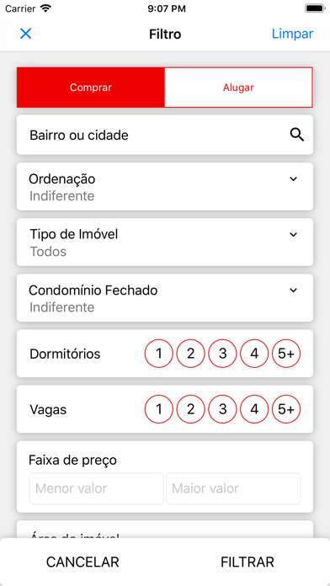
Task: Check the Wi-Fi status icon
Action: coord(46,8)
